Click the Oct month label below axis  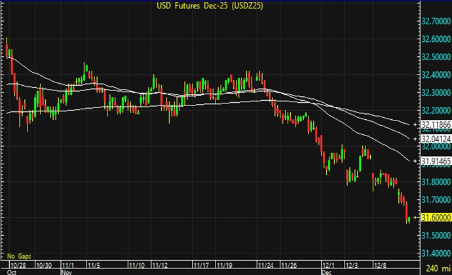tap(10, 270)
